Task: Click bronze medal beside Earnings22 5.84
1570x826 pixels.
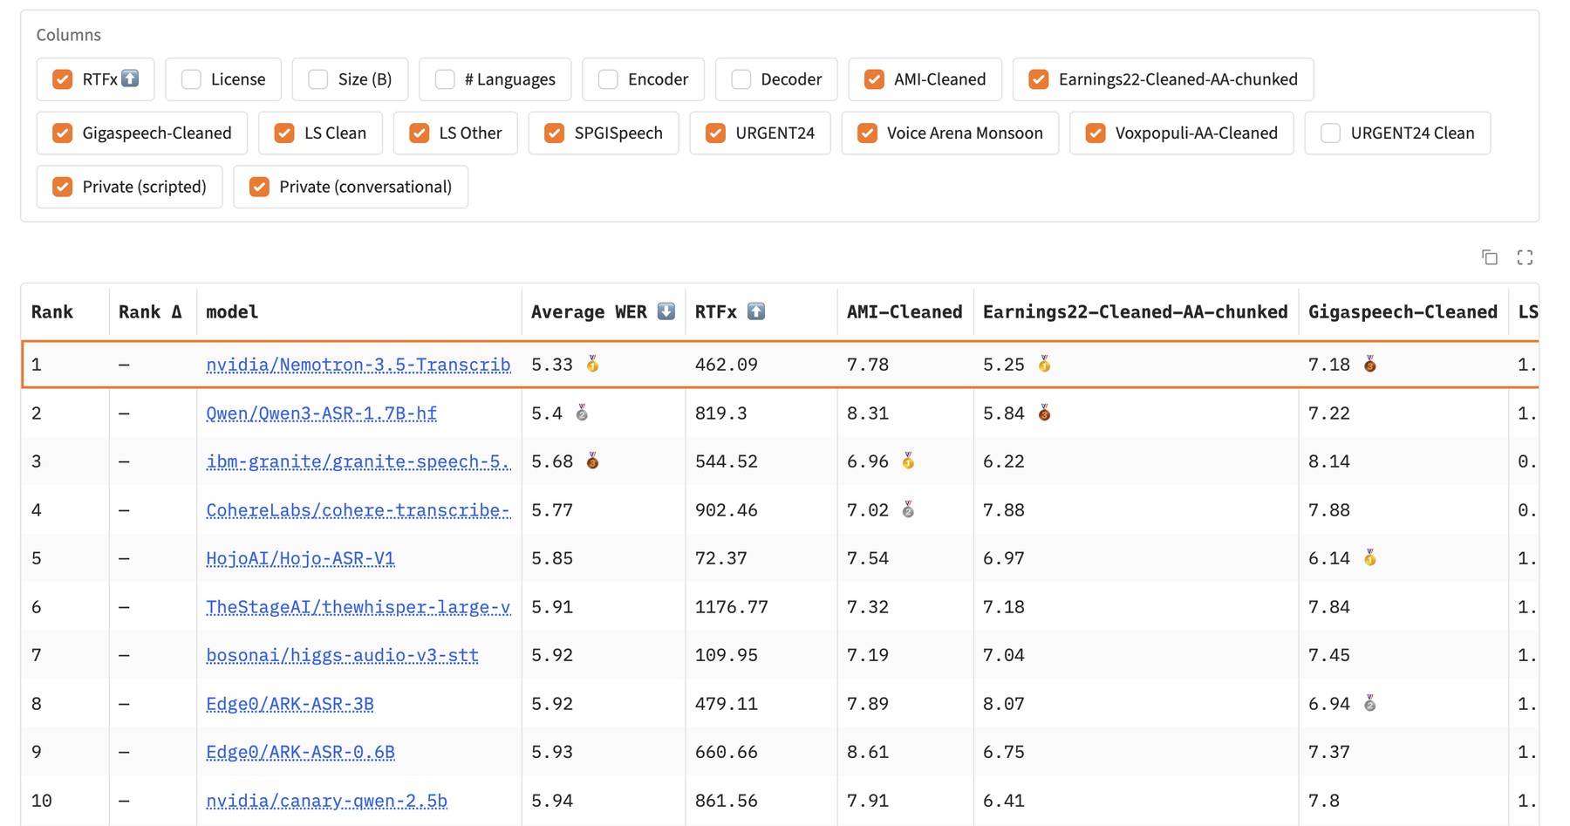Action: tap(1044, 413)
